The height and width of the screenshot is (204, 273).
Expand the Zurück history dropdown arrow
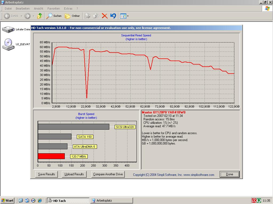(21, 16)
